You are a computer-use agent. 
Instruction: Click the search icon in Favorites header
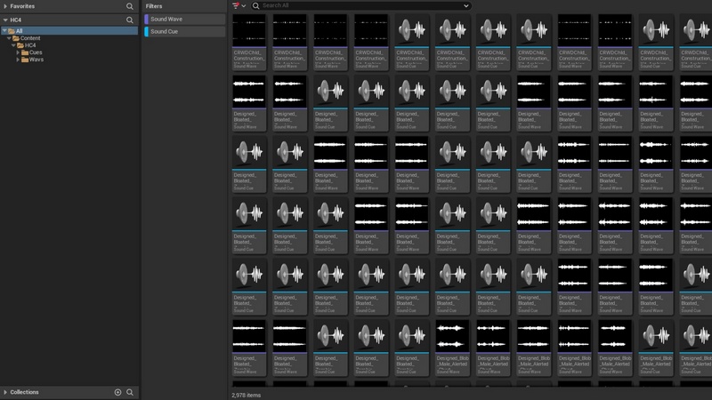coord(130,5)
